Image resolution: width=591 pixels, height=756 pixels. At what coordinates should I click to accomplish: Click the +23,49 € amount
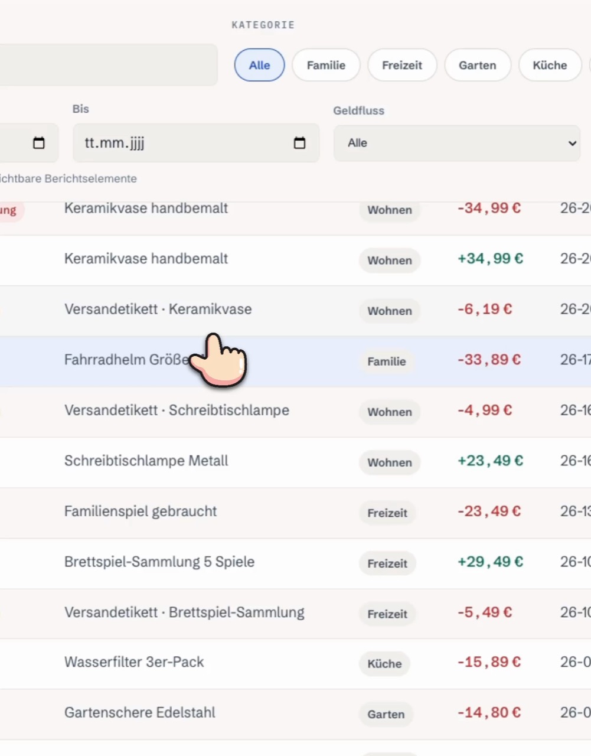coord(490,461)
